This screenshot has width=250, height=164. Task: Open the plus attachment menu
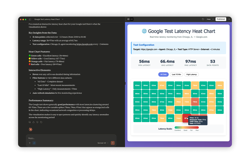pos(30,143)
